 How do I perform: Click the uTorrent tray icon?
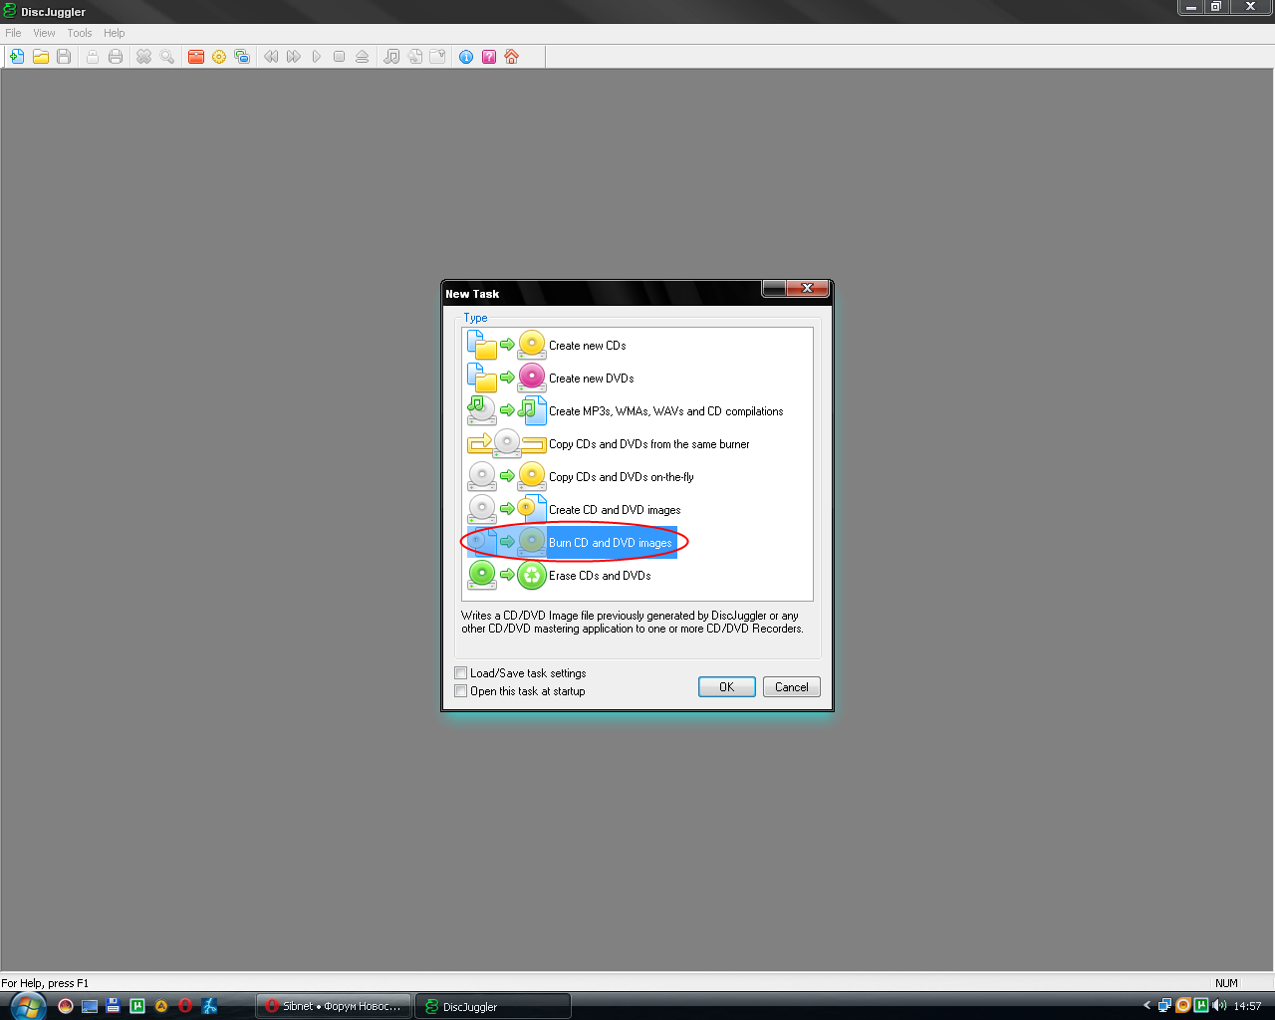[1201, 1006]
